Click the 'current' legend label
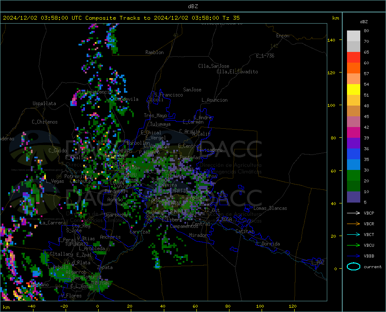Image resolution: width=386 pixels, height=312 pixels. point(372,267)
